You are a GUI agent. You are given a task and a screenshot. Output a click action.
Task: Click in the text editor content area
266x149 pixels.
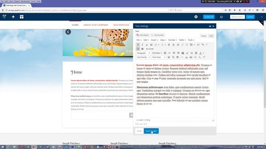pos(175,89)
